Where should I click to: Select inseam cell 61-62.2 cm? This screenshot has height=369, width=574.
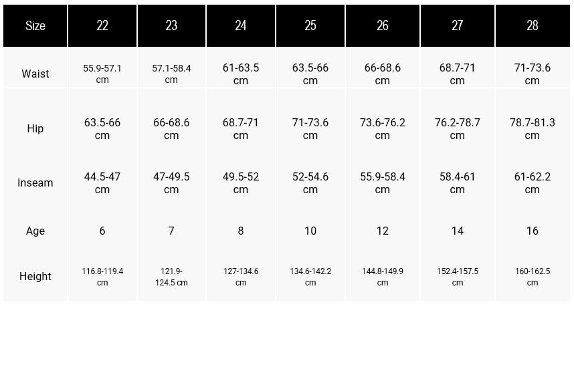533,183
